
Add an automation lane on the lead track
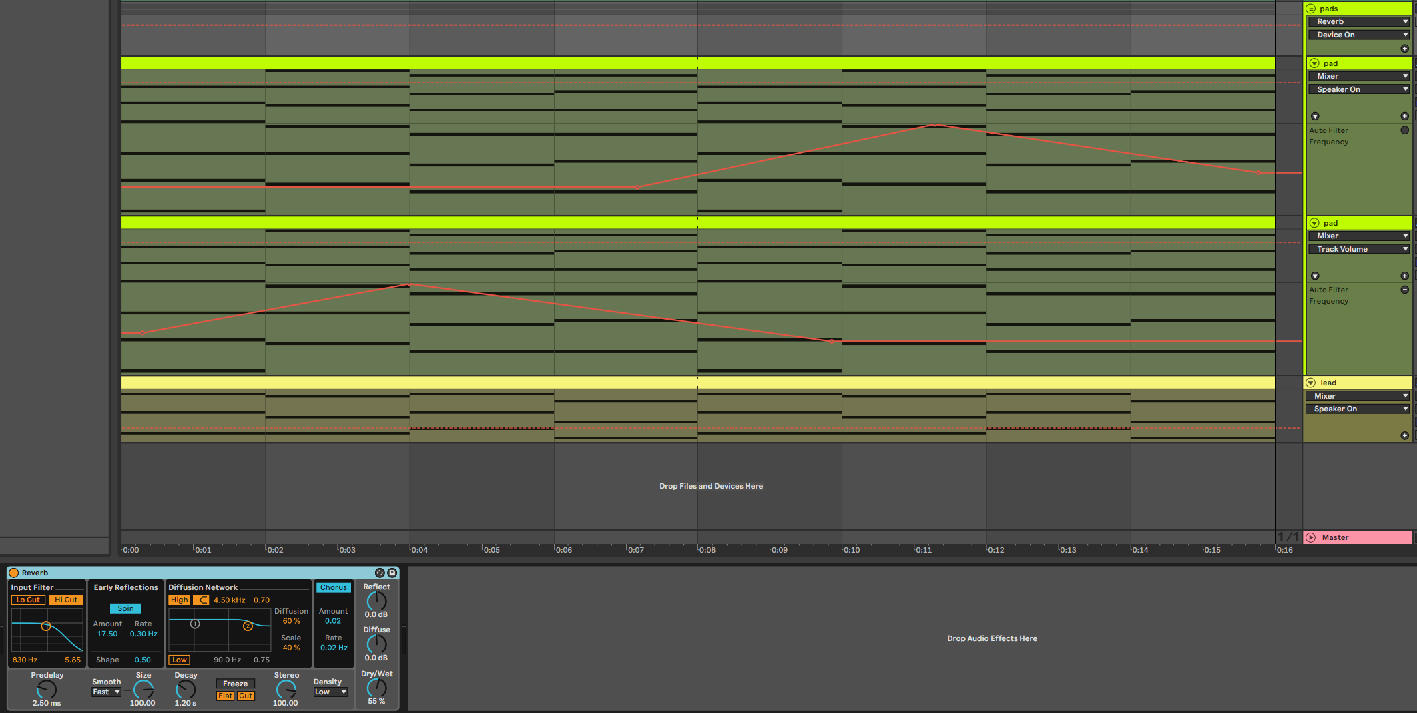(1404, 435)
